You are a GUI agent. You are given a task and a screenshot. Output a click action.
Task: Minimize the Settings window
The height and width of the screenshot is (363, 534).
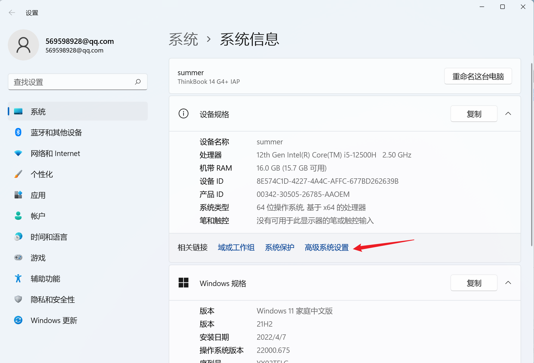pos(482,7)
